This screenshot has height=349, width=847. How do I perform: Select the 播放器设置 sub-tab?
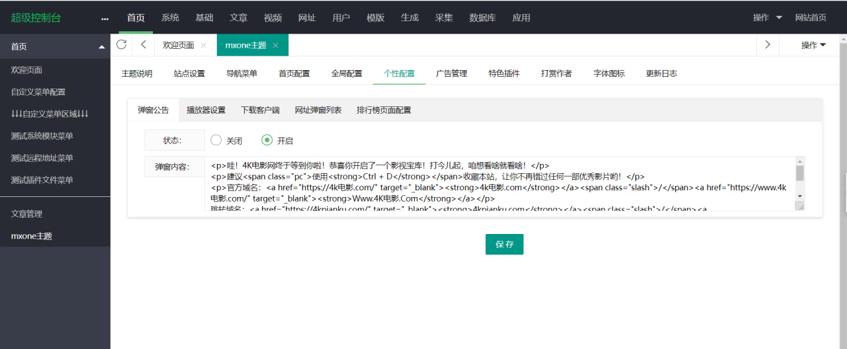pyautogui.click(x=206, y=110)
